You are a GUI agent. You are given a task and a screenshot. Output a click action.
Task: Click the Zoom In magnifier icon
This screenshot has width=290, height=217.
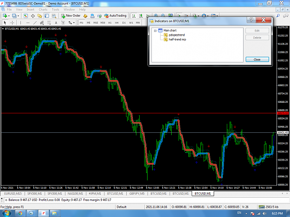[156, 15]
